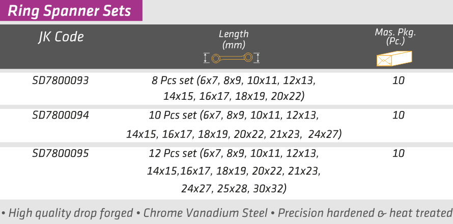Click the High quality drop forged text
The image size is (453, 224).
coord(68,213)
